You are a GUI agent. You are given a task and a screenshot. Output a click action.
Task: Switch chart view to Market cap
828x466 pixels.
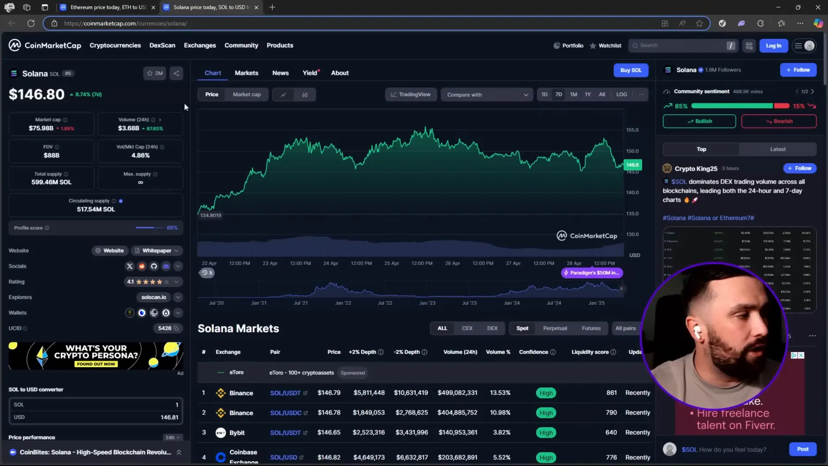click(x=247, y=94)
